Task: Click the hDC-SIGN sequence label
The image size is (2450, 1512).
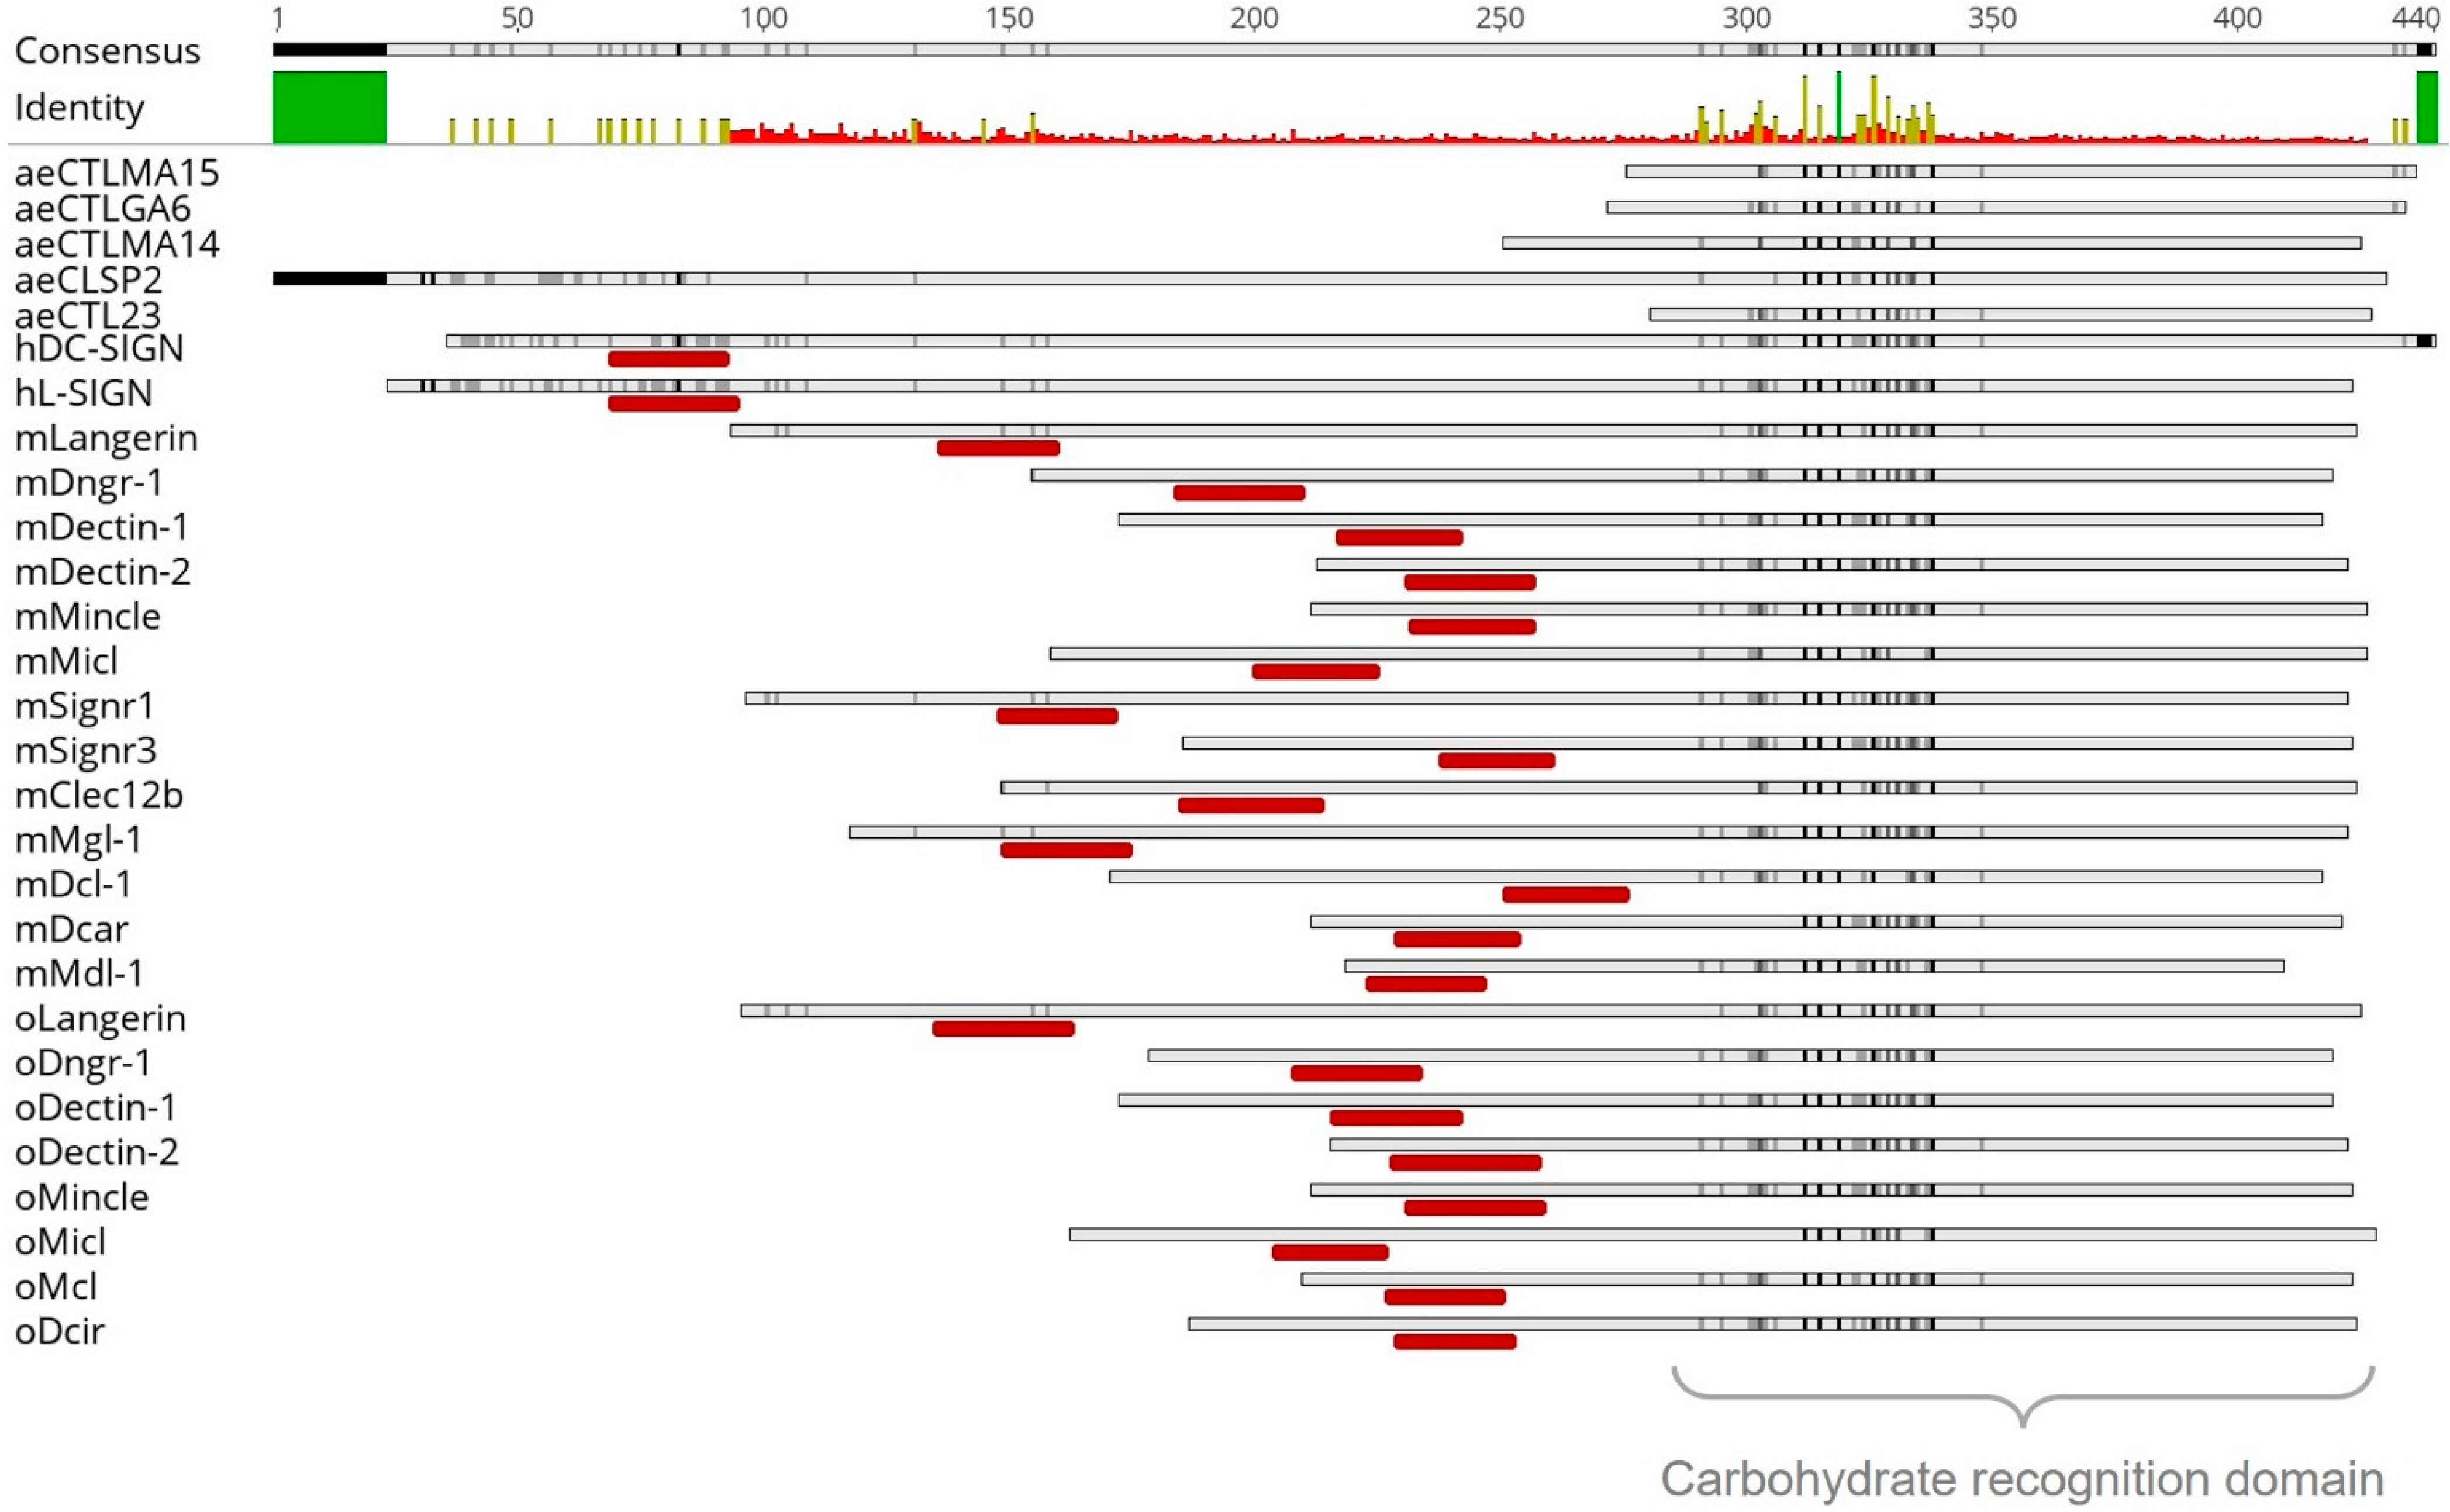Action: pos(99,349)
